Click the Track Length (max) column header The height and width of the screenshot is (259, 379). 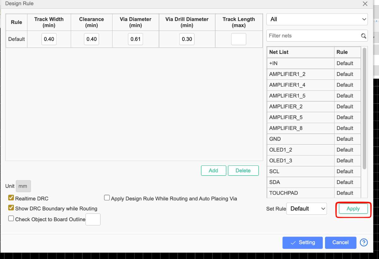coord(239,22)
